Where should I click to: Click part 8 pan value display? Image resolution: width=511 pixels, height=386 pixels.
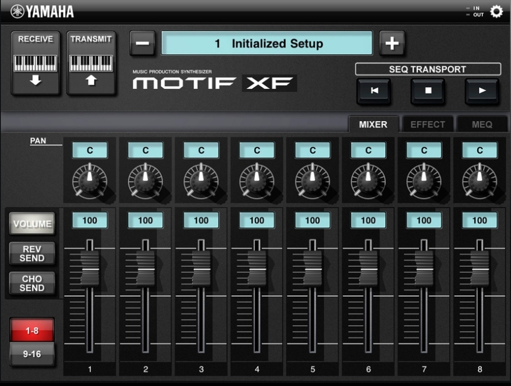(x=480, y=150)
